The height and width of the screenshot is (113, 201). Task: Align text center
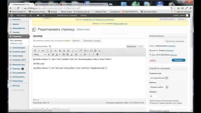pos(64,51)
